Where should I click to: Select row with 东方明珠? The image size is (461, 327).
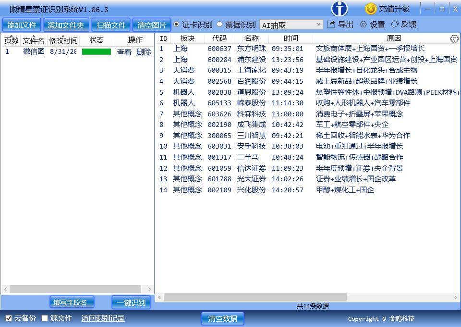point(308,49)
